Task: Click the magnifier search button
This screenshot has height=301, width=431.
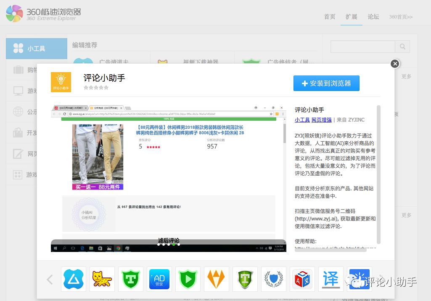Action: click(x=402, y=47)
